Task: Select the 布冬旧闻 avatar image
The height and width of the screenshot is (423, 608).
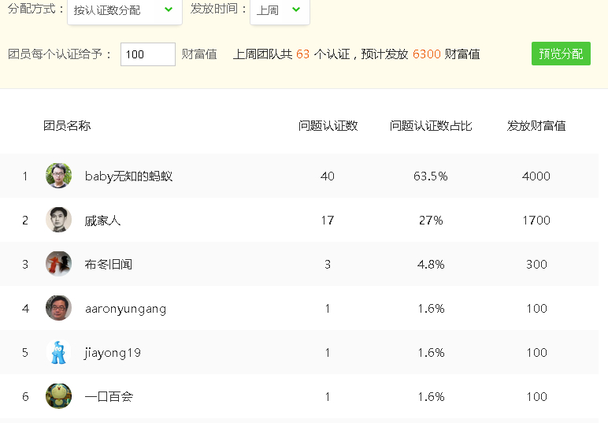Action: pyautogui.click(x=58, y=264)
